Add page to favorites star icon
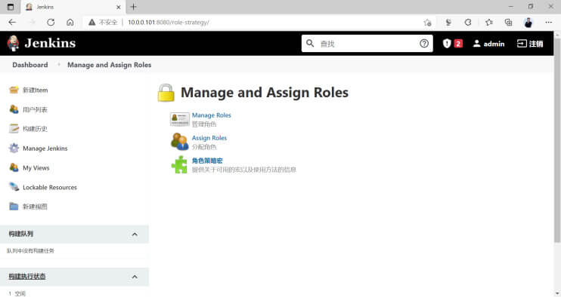This screenshot has height=297, width=561. pos(427,23)
